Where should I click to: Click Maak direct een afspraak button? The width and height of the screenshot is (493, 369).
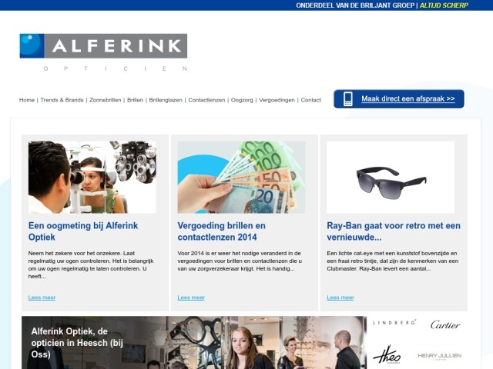(x=399, y=99)
